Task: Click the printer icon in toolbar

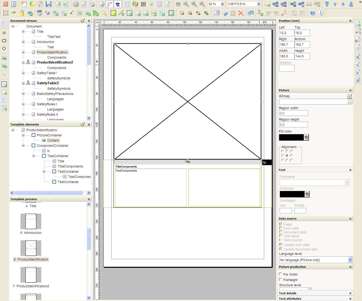Action: [92, 4]
